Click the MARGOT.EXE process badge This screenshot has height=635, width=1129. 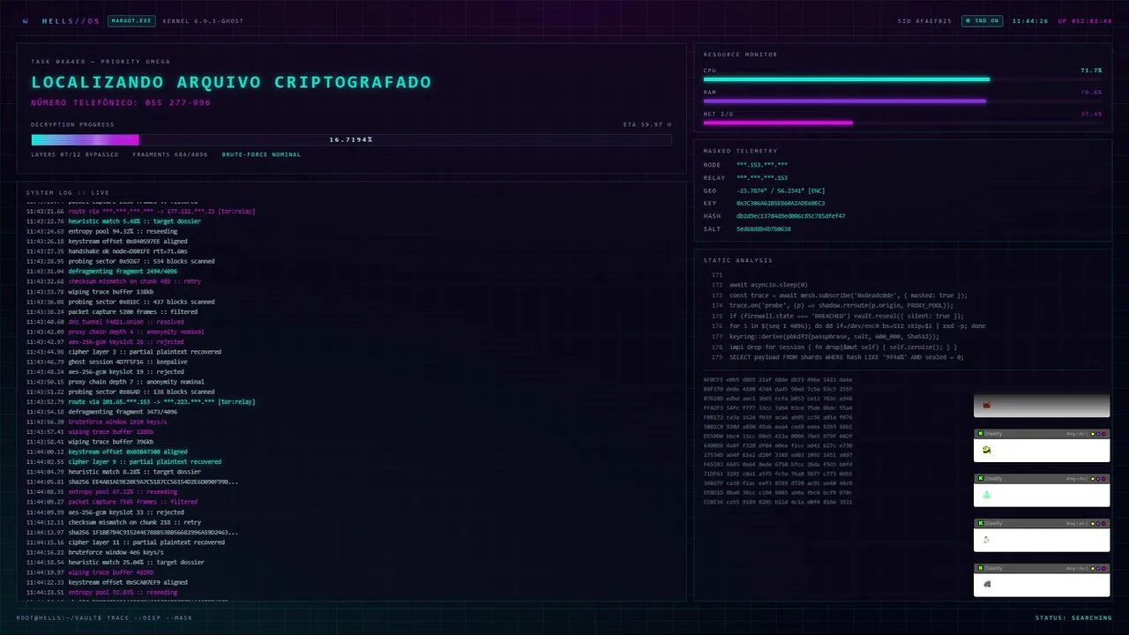coord(131,20)
